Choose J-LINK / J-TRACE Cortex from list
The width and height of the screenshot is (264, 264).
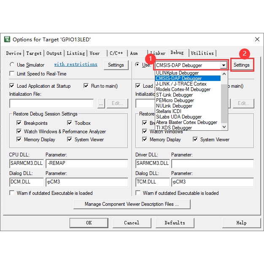tap(181, 84)
